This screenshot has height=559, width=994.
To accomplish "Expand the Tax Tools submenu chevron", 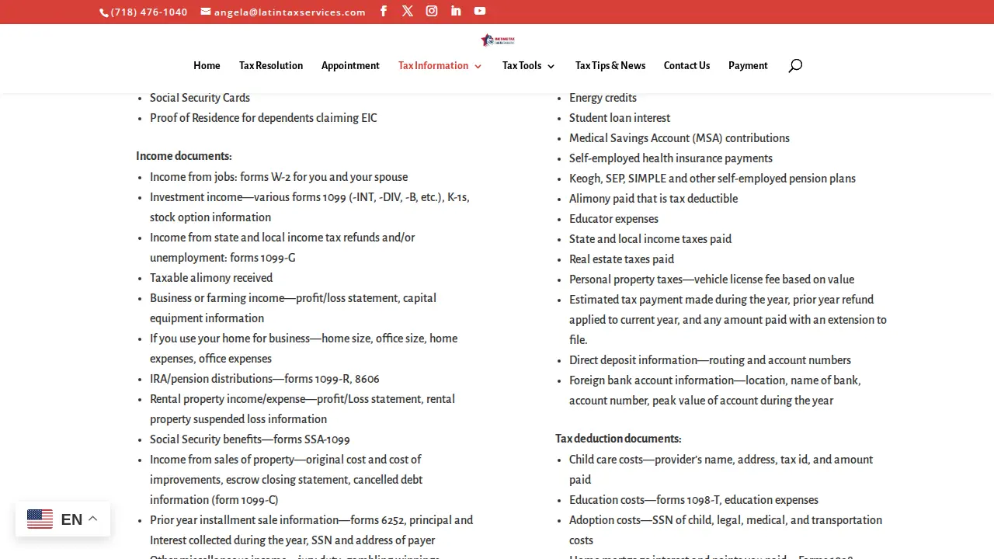I will point(551,66).
